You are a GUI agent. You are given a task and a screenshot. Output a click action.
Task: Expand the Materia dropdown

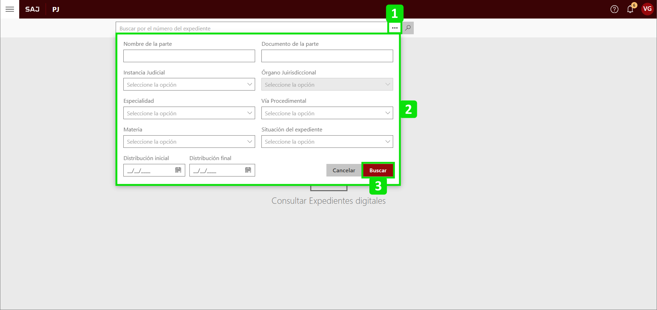coord(189,142)
